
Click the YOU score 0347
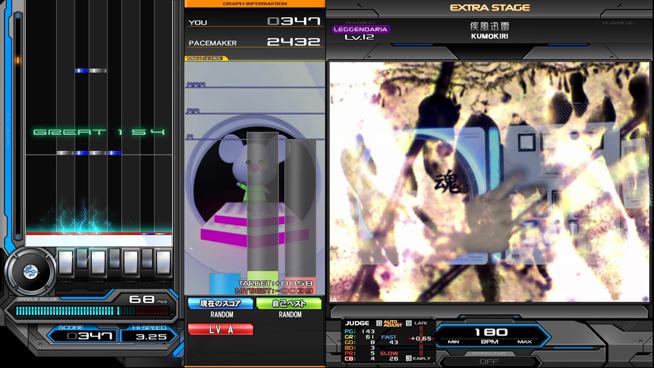click(x=294, y=21)
